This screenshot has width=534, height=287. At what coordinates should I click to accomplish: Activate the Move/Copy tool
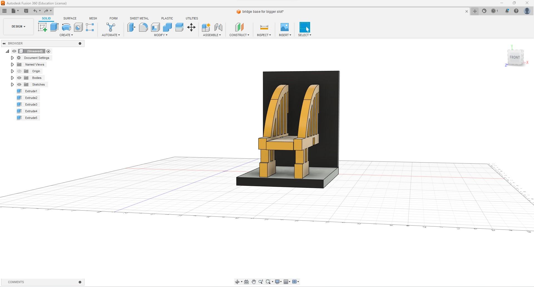tap(191, 27)
